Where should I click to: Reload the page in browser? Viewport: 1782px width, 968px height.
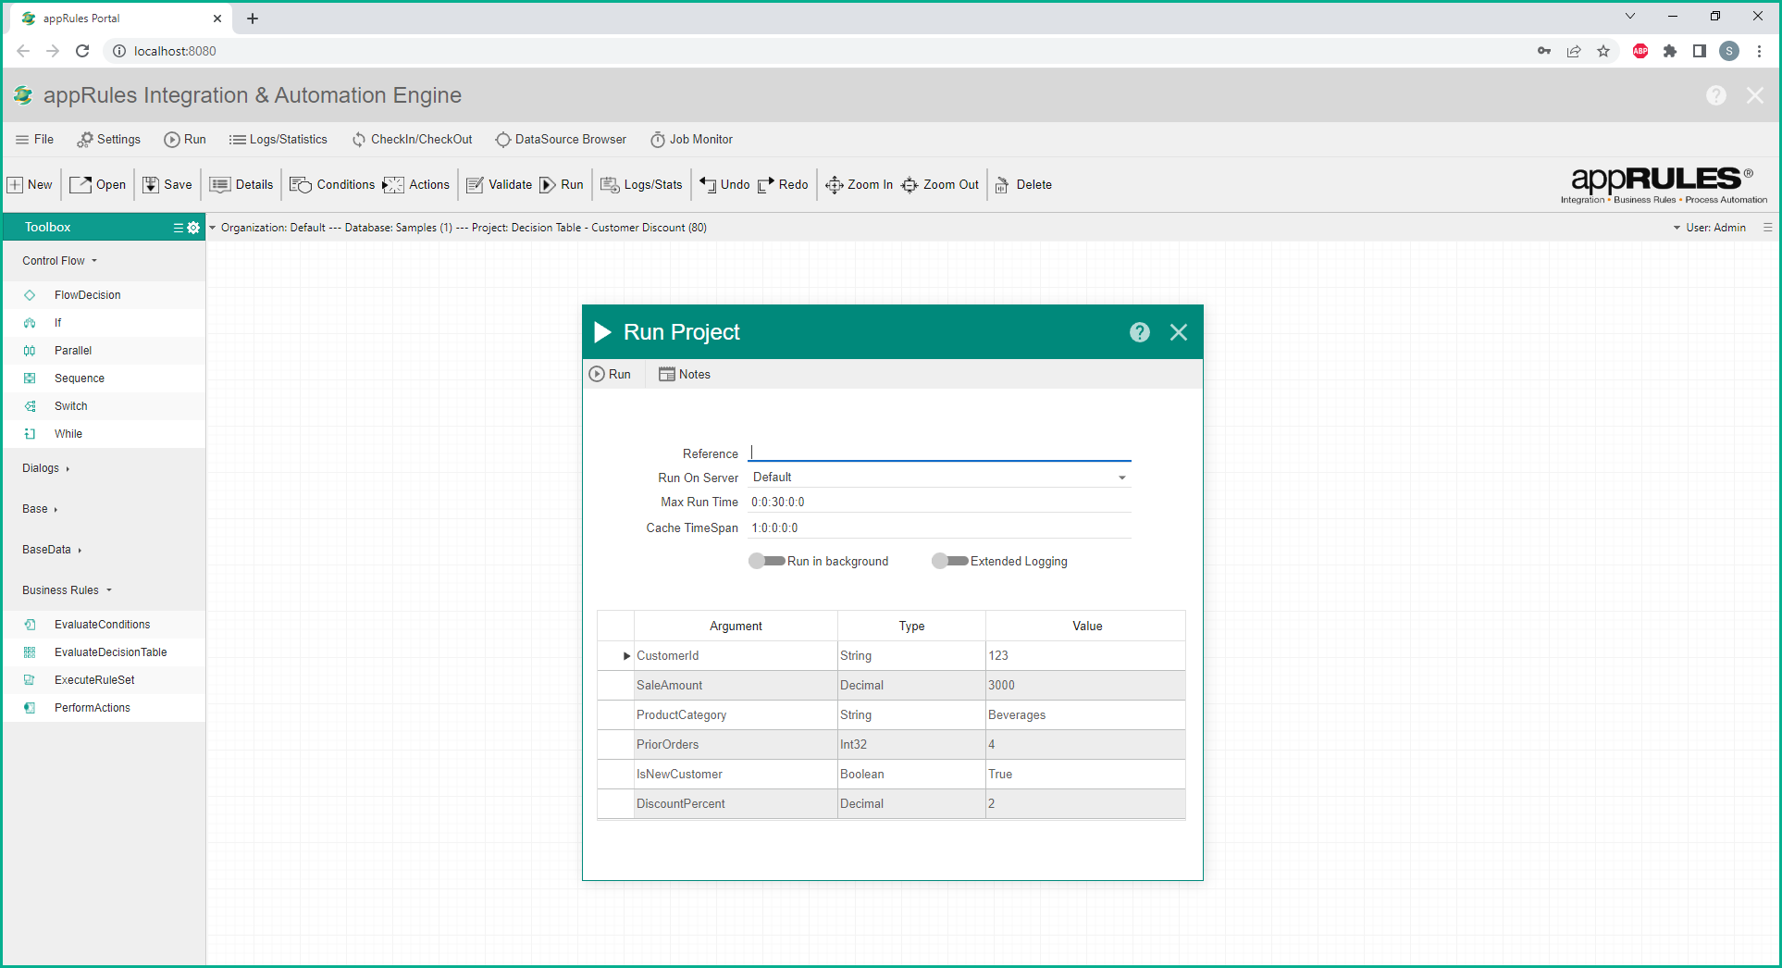pos(82,51)
